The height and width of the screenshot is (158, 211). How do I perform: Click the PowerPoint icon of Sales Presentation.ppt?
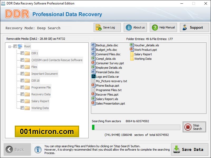point(94,103)
